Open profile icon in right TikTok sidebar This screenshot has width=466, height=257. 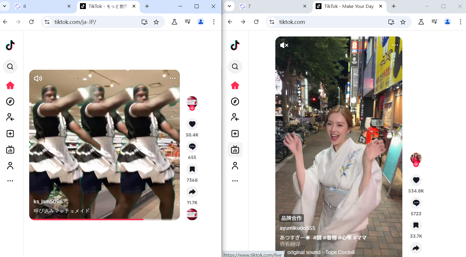click(235, 166)
